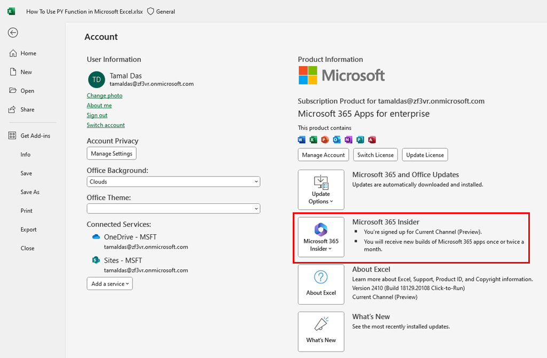Open the Update Options dropdown button

pyautogui.click(x=321, y=189)
